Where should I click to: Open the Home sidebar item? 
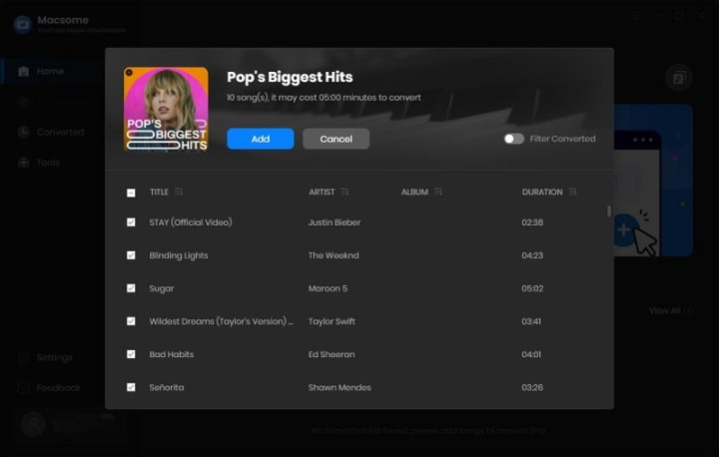point(51,71)
